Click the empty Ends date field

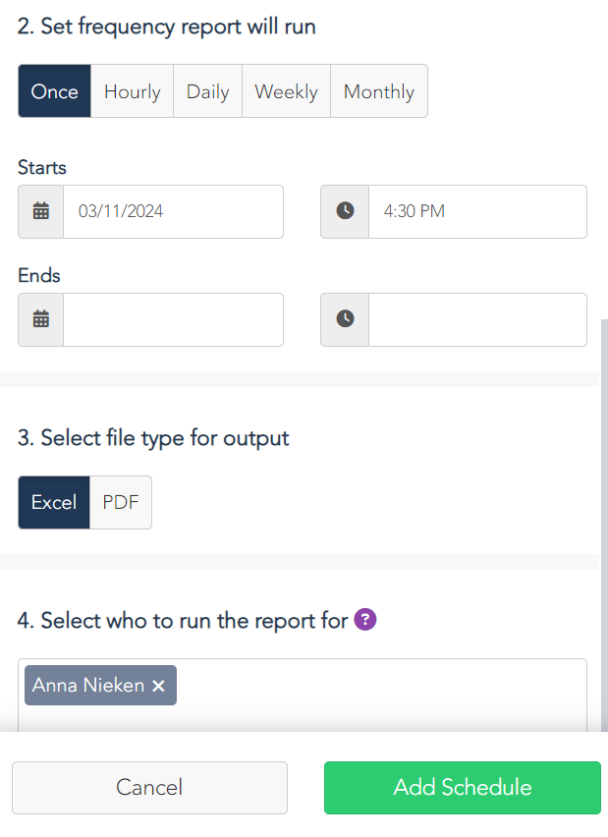[173, 319]
